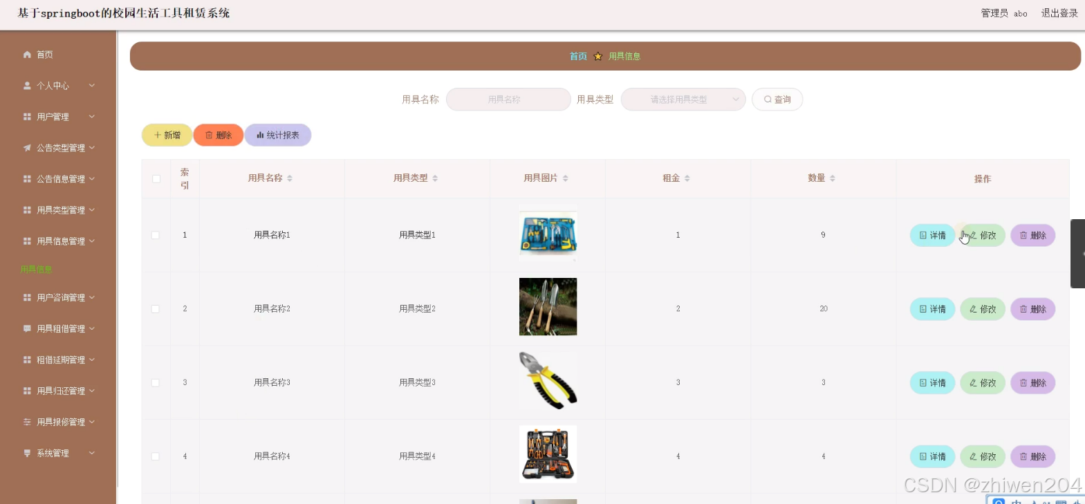
Task: Check the checkbox for row 2
Action: (156, 309)
